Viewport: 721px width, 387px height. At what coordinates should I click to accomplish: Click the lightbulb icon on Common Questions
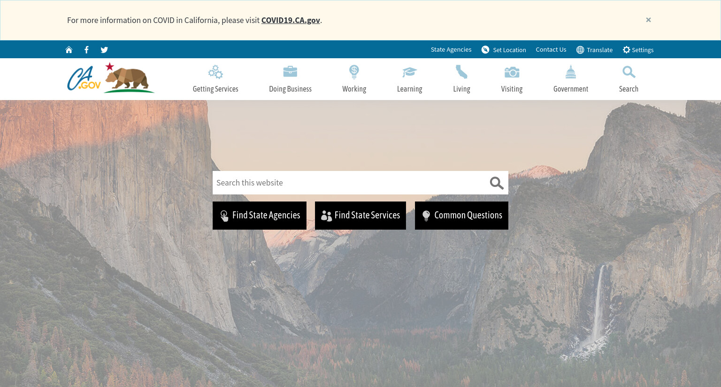tap(426, 216)
